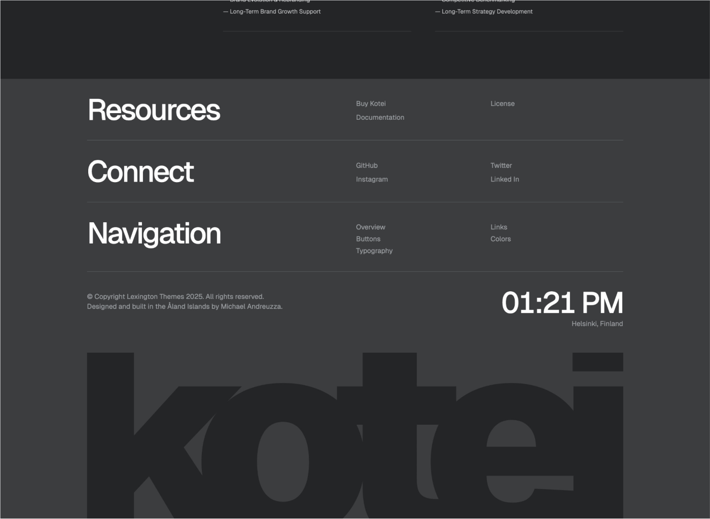This screenshot has width=710, height=519.
Task: Go to the Overview page
Action: click(x=370, y=227)
